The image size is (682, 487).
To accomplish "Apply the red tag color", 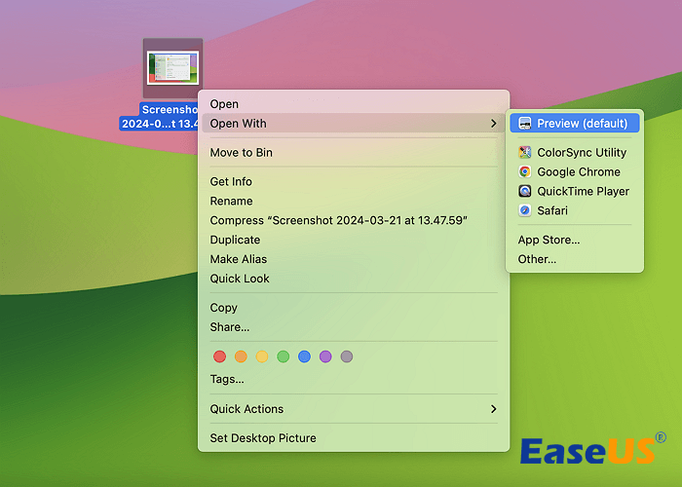I will tap(219, 356).
